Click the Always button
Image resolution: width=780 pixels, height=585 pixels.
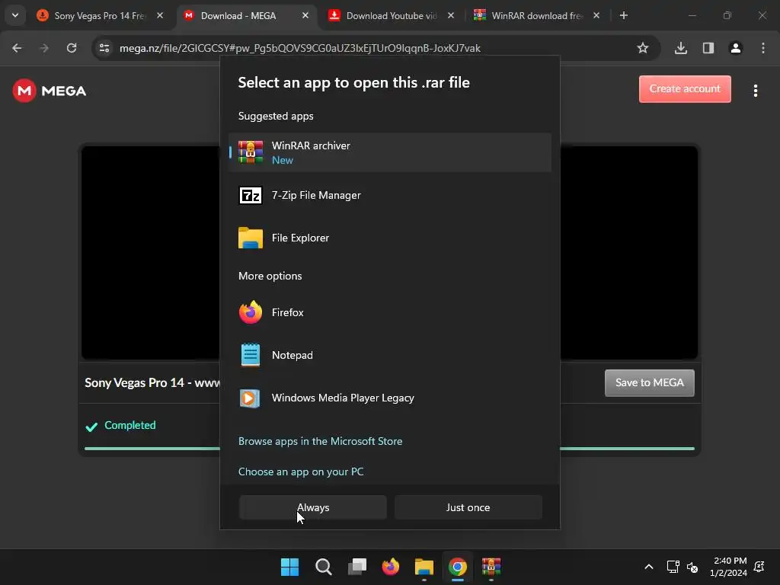pos(313,507)
